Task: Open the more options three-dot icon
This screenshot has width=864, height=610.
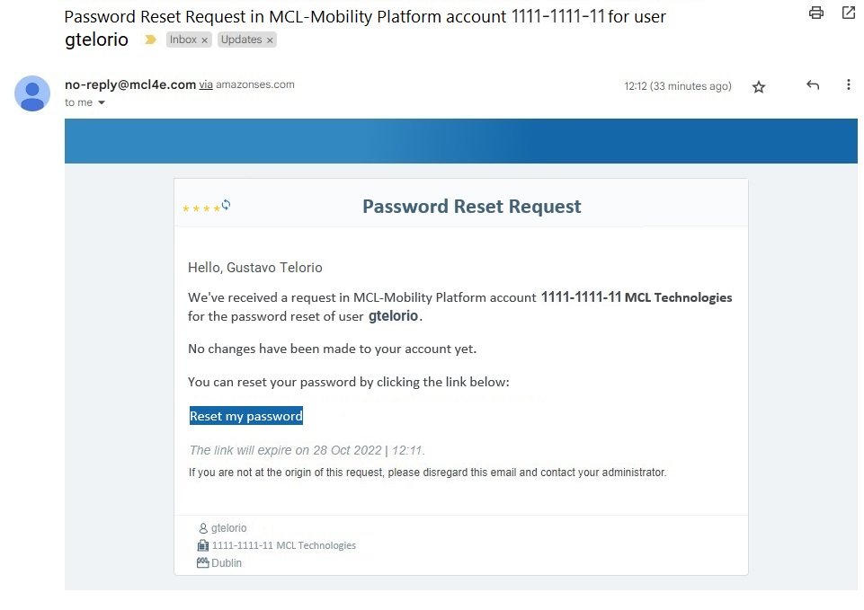Action: 848,85
